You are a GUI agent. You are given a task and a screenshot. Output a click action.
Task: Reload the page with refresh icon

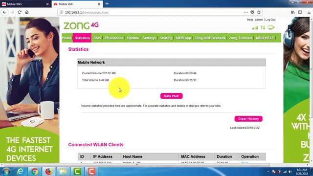tap(20, 12)
